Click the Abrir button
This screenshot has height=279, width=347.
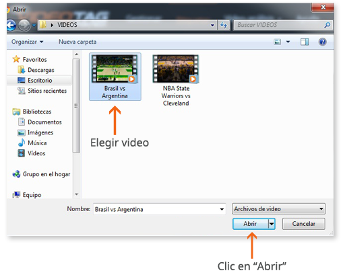[x=250, y=224]
